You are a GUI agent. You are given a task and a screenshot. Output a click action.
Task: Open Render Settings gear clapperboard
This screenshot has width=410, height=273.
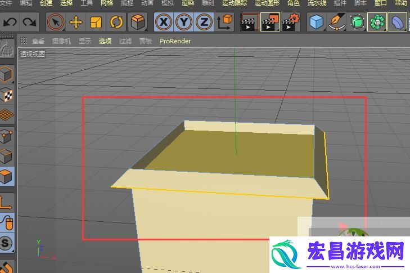tap(291, 23)
